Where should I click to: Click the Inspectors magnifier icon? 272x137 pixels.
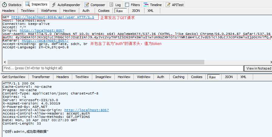click(28, 4)
